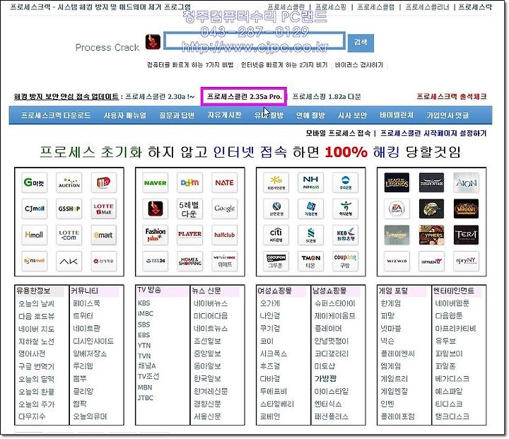Open 프로세스클린 시작페이지 설정하기 link
Image resolution: width=509 pixels, height=439 pixels.
(x=433, y=133)
